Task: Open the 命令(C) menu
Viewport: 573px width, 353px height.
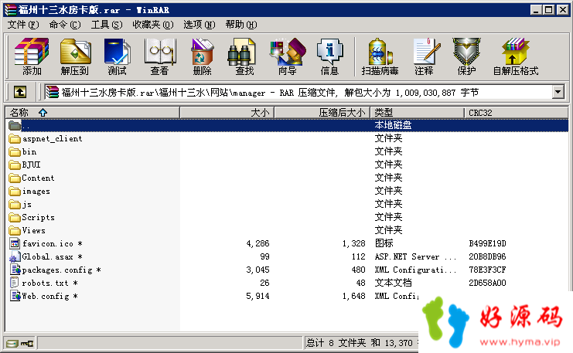Action: click(x=65, y=25)
